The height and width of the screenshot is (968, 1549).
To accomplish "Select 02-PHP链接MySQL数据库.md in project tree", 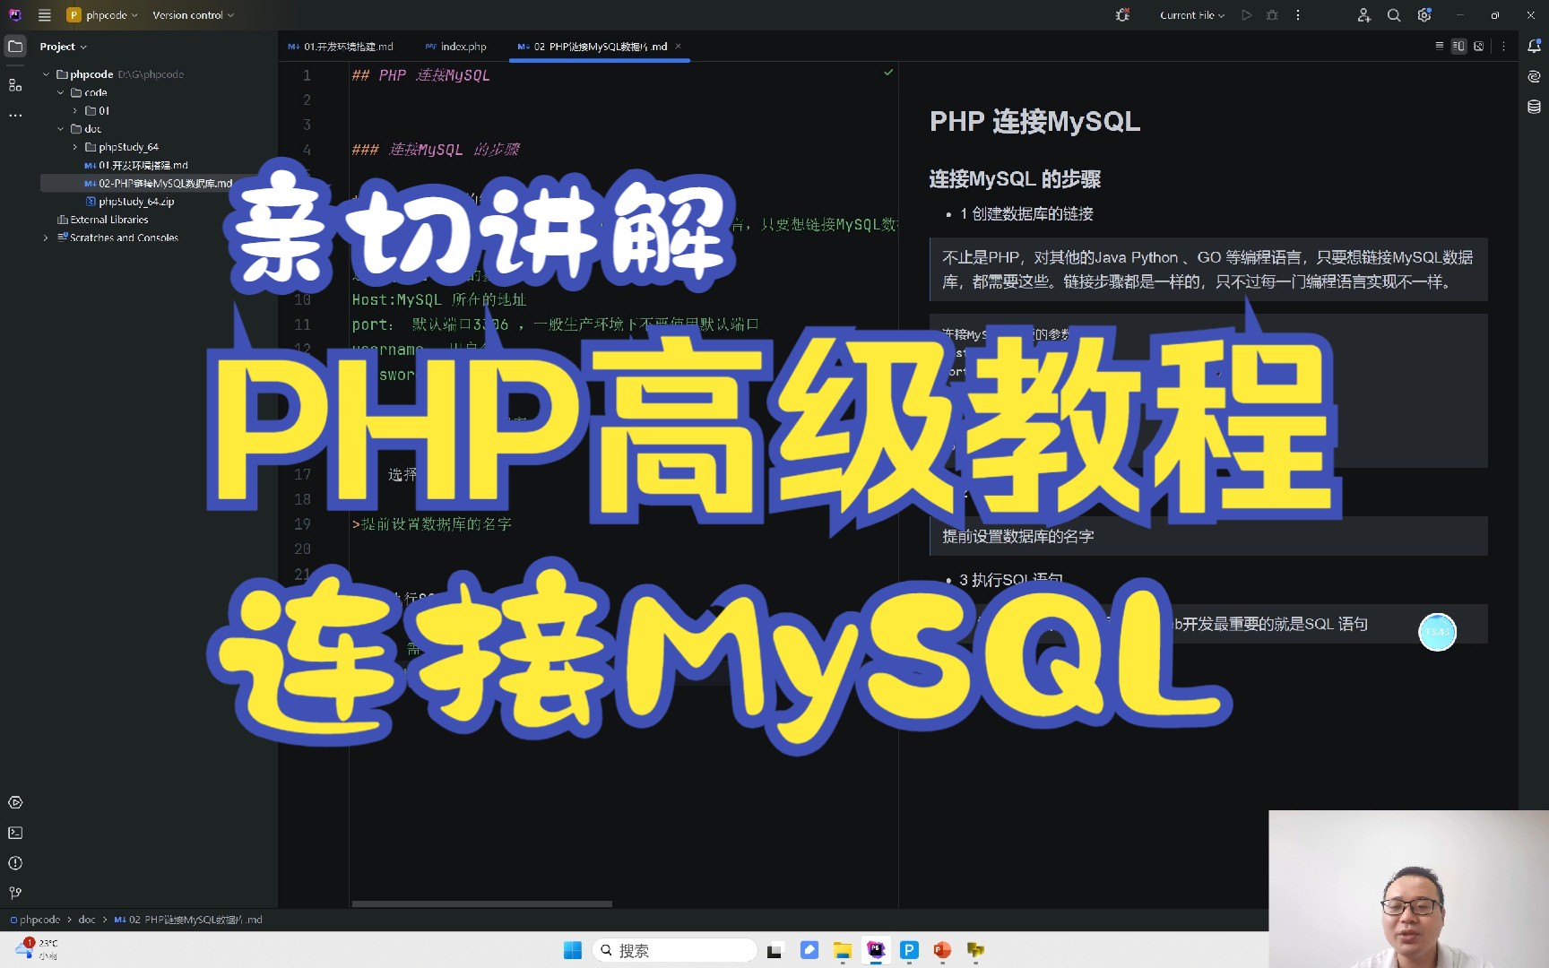I will pyautogui.click(x=160, y=184).
